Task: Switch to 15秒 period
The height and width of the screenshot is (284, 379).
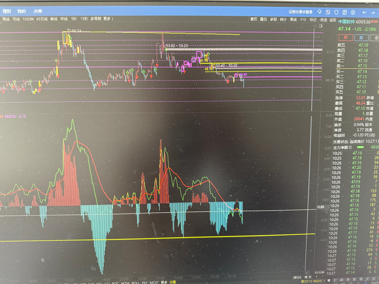Action: (x=84, y=18)
